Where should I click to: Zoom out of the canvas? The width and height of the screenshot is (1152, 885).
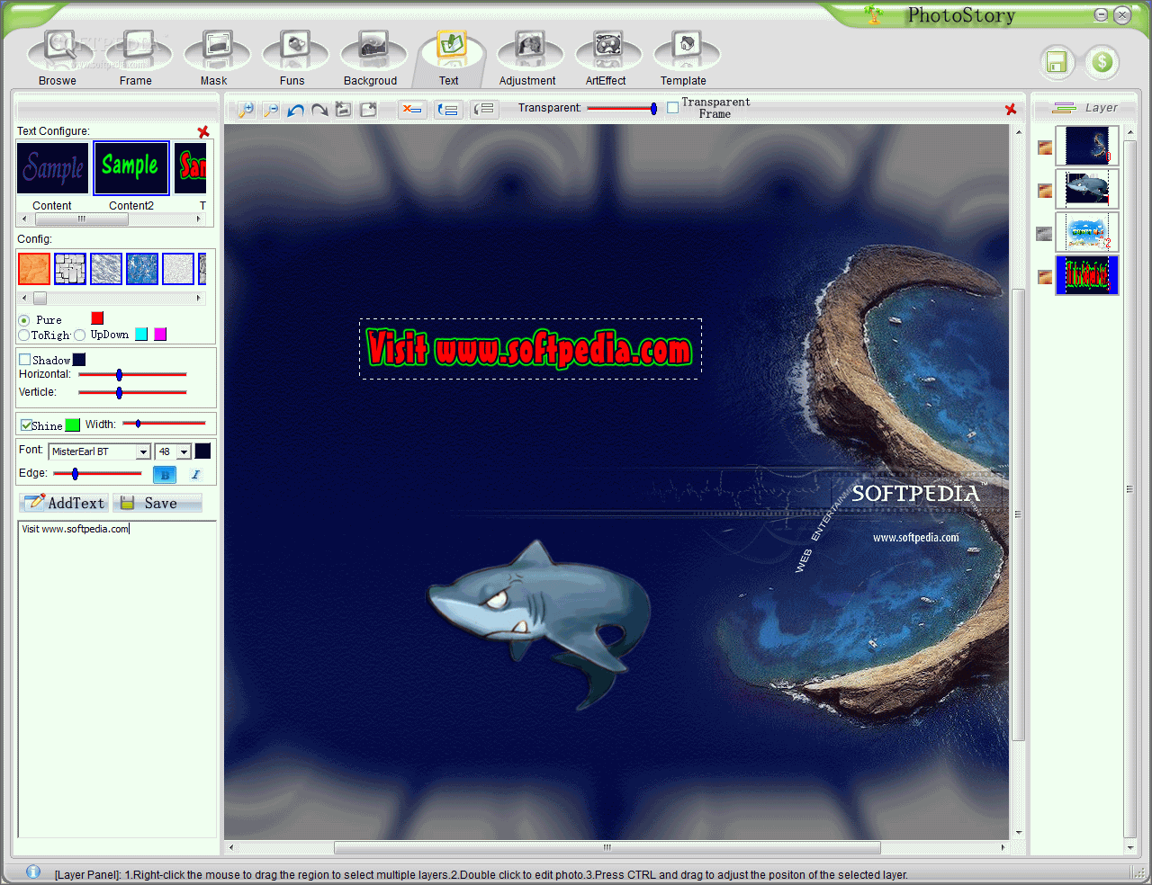click(271, 110)
